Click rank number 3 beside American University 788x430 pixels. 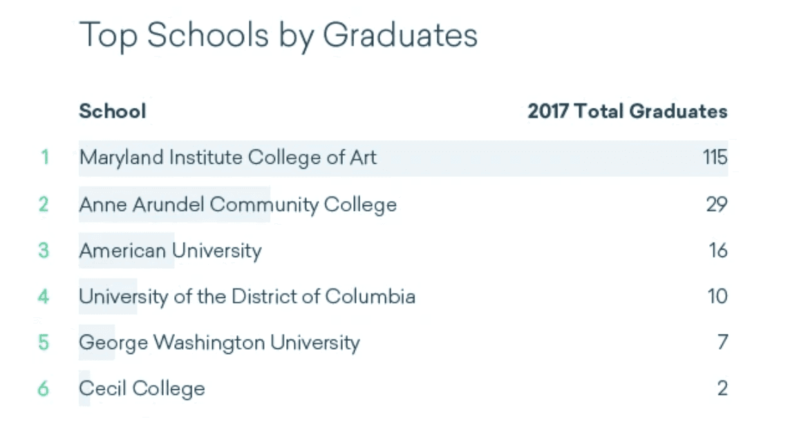44,251
